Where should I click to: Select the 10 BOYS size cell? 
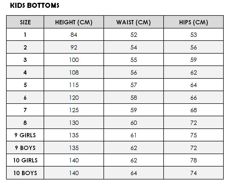coord(25,173)
